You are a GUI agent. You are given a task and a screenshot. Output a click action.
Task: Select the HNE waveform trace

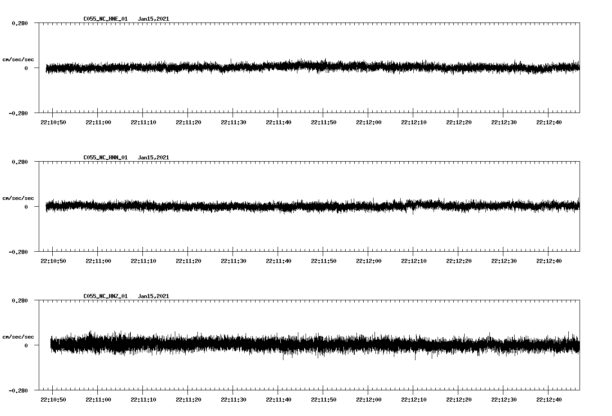[x=311, y=68]
